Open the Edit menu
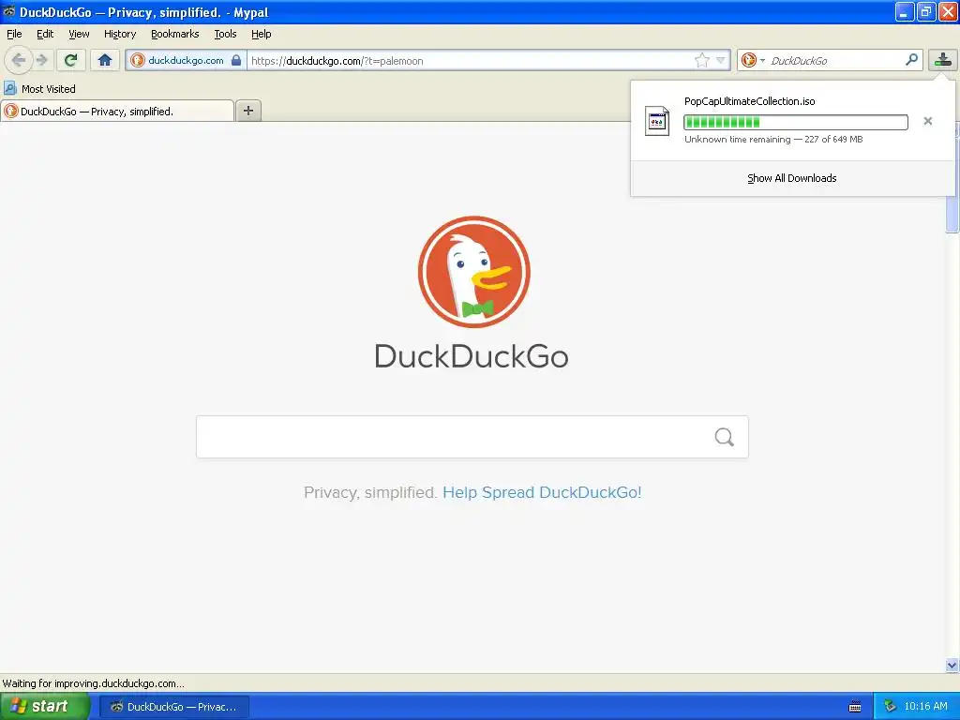Image resolution: width=960 pixels, height=720 pixels. point(45,35)
